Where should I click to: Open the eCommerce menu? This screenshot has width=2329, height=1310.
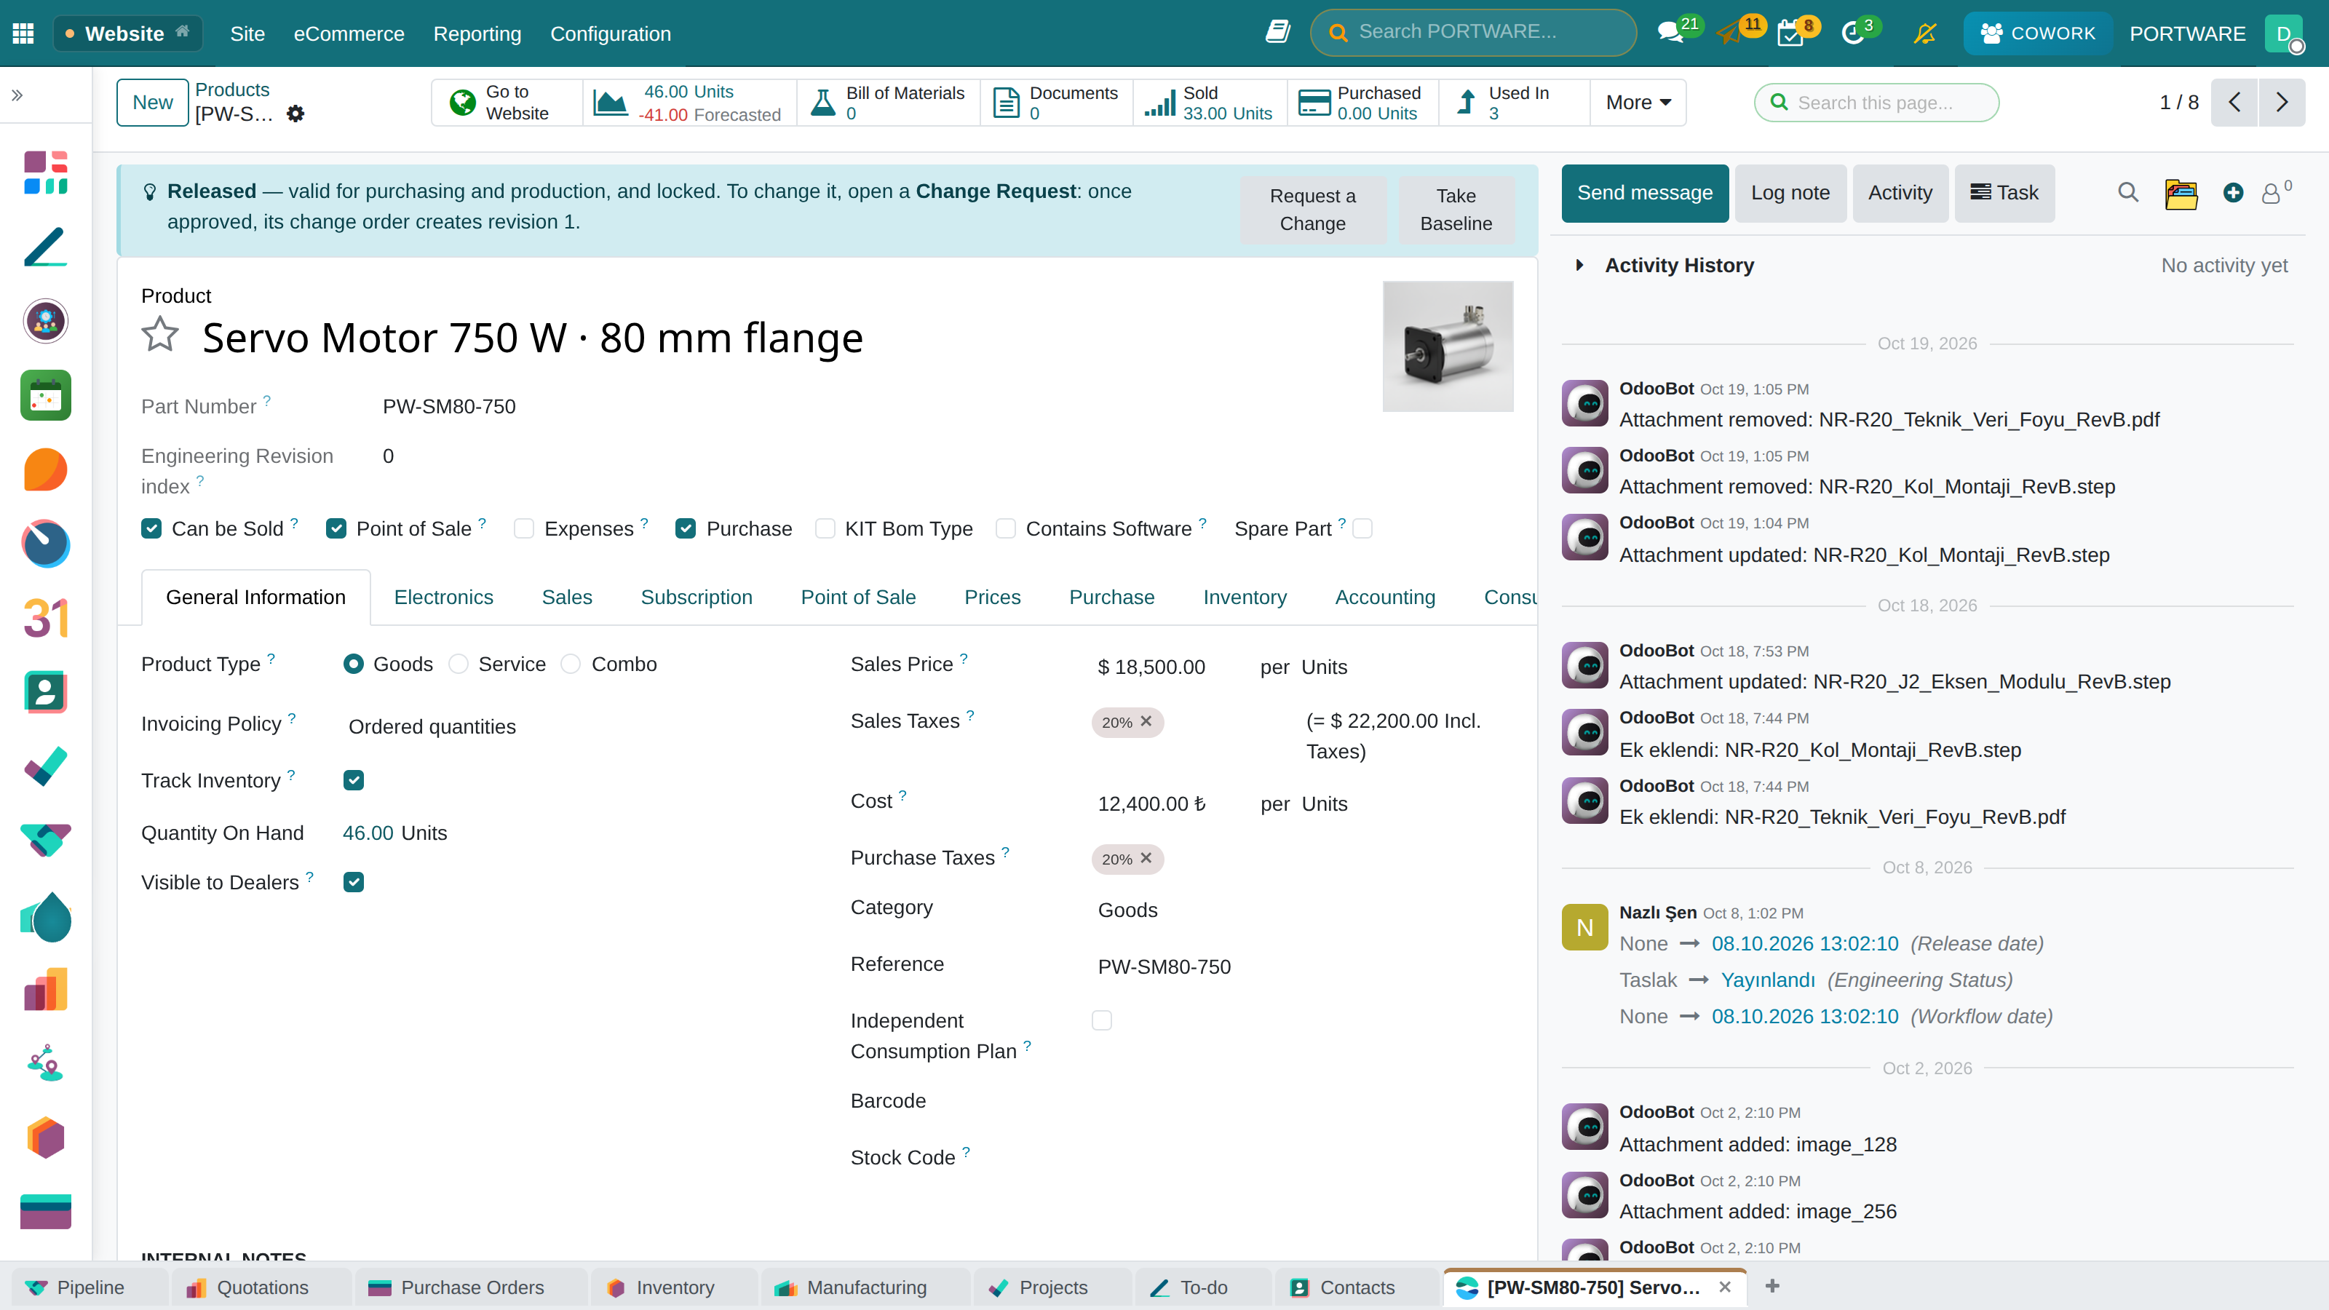pos(349,33)
